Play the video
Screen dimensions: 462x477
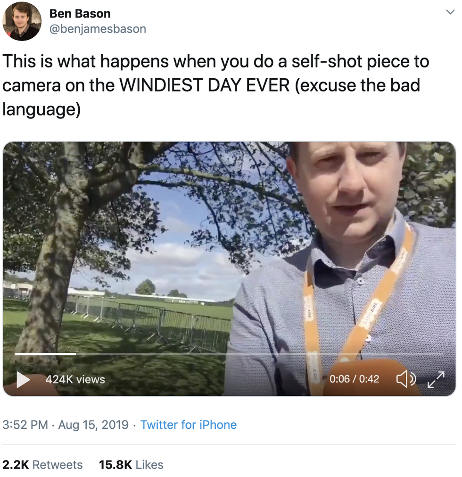pyautogui.click(x=23, y=379)
